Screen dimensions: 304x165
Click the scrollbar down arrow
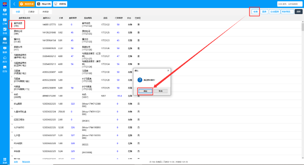303,158
